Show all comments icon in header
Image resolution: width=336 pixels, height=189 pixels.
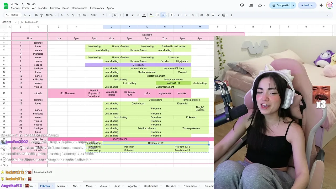pos(251,5)
